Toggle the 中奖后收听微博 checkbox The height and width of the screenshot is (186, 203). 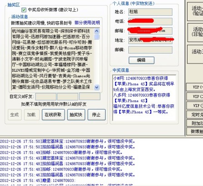[24, 10]
